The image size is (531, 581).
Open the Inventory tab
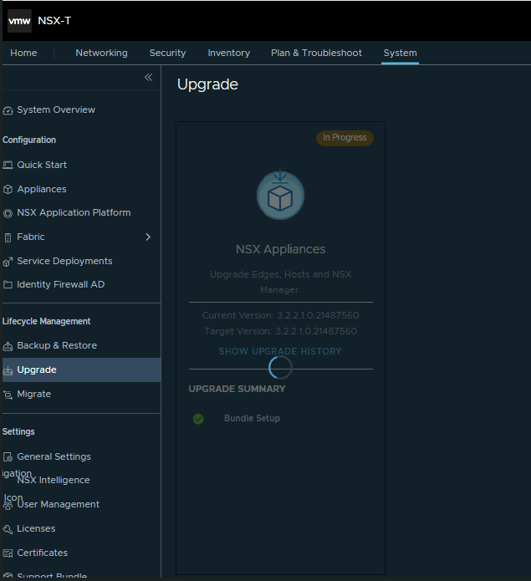point(228,53)
